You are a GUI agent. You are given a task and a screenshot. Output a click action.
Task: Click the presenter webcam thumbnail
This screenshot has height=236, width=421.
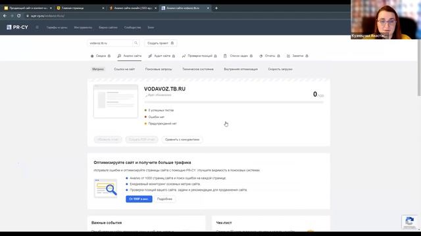(385, 20)
